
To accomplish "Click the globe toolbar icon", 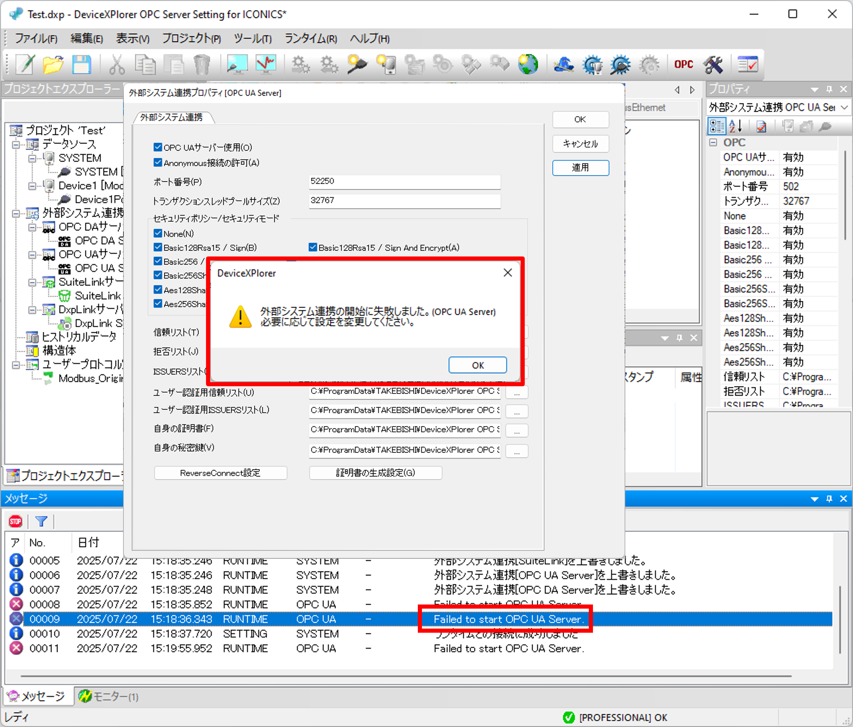I will point(528,65).
